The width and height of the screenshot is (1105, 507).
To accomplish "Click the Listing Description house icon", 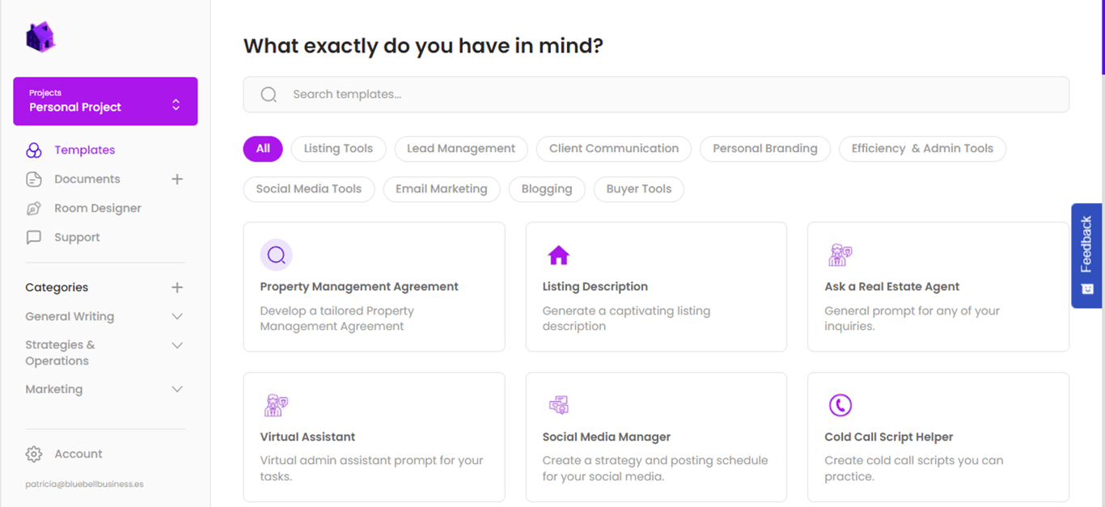I will point(558,256).
